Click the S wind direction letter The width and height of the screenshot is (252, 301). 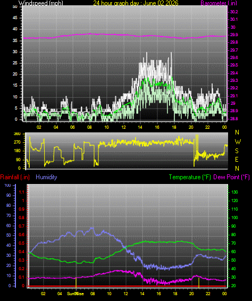[237, 151]
